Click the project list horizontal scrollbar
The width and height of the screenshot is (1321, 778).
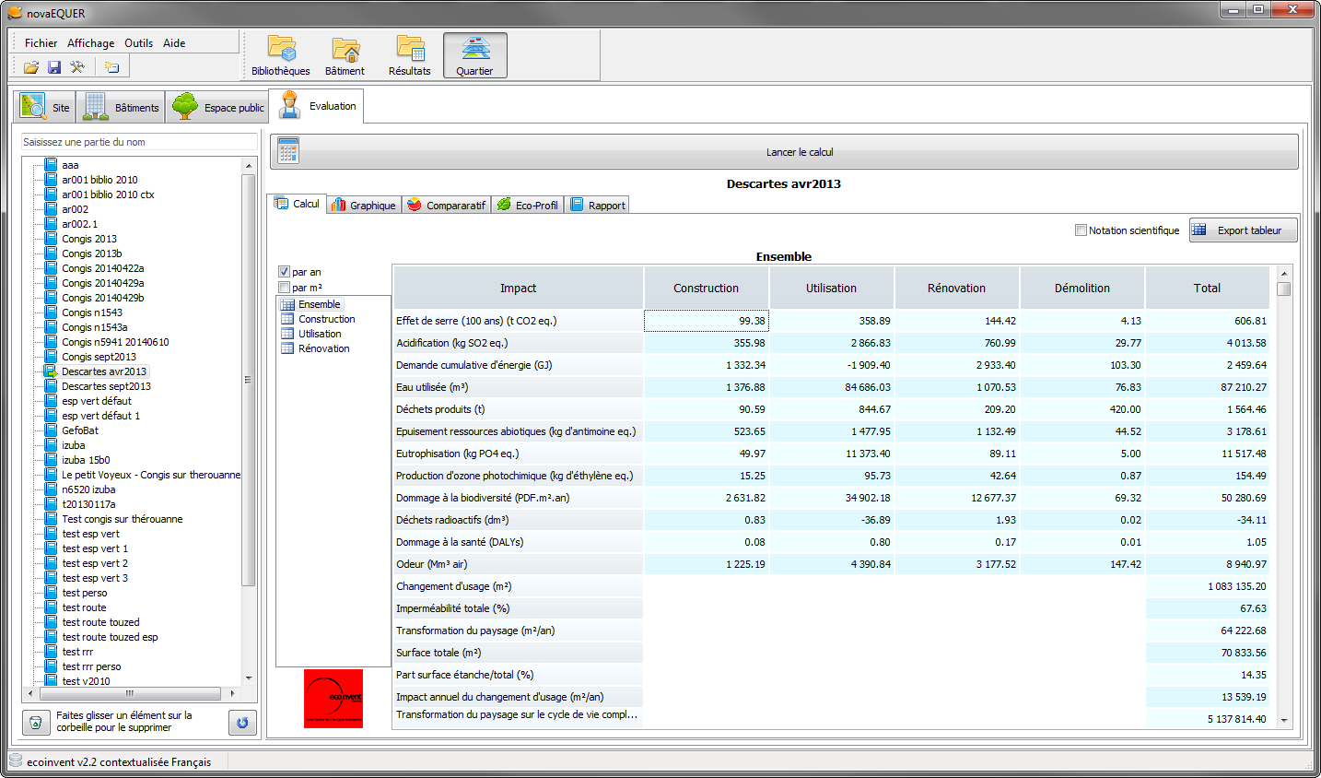pyautogui.click(x=129, y=693)
